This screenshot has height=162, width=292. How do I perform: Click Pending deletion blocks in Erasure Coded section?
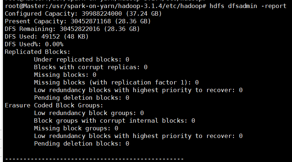81,143
